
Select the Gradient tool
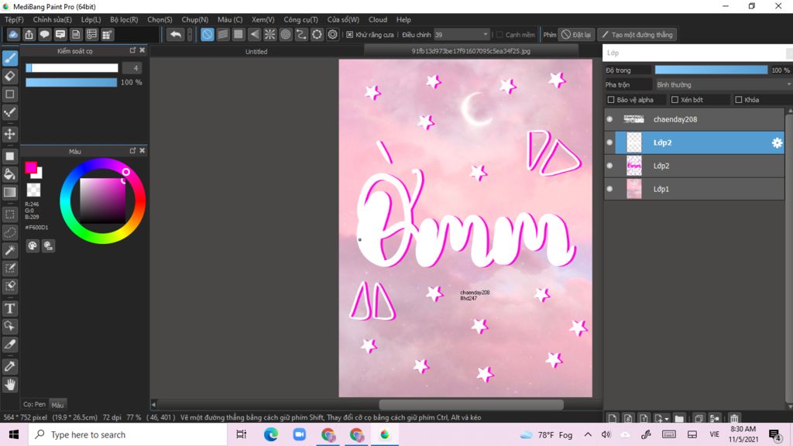coord(10,192)
